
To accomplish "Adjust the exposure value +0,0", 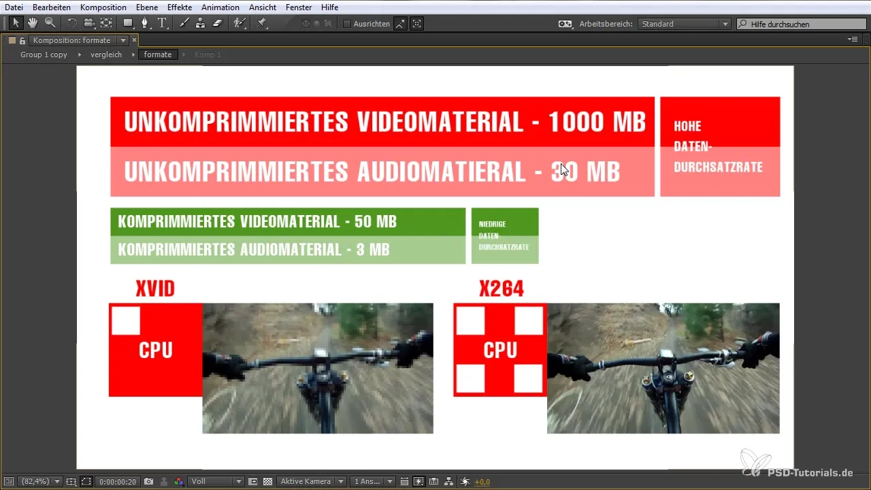I will pyautogui.click(x=482, y=482).
